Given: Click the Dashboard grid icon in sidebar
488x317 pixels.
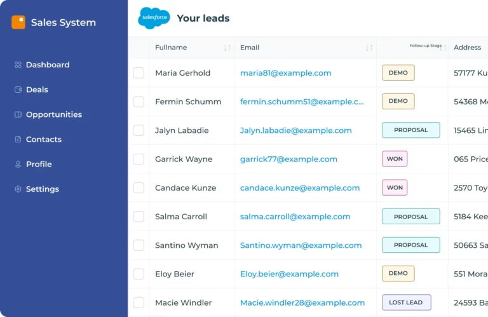Looking at the screenshot, I should 18,65.
